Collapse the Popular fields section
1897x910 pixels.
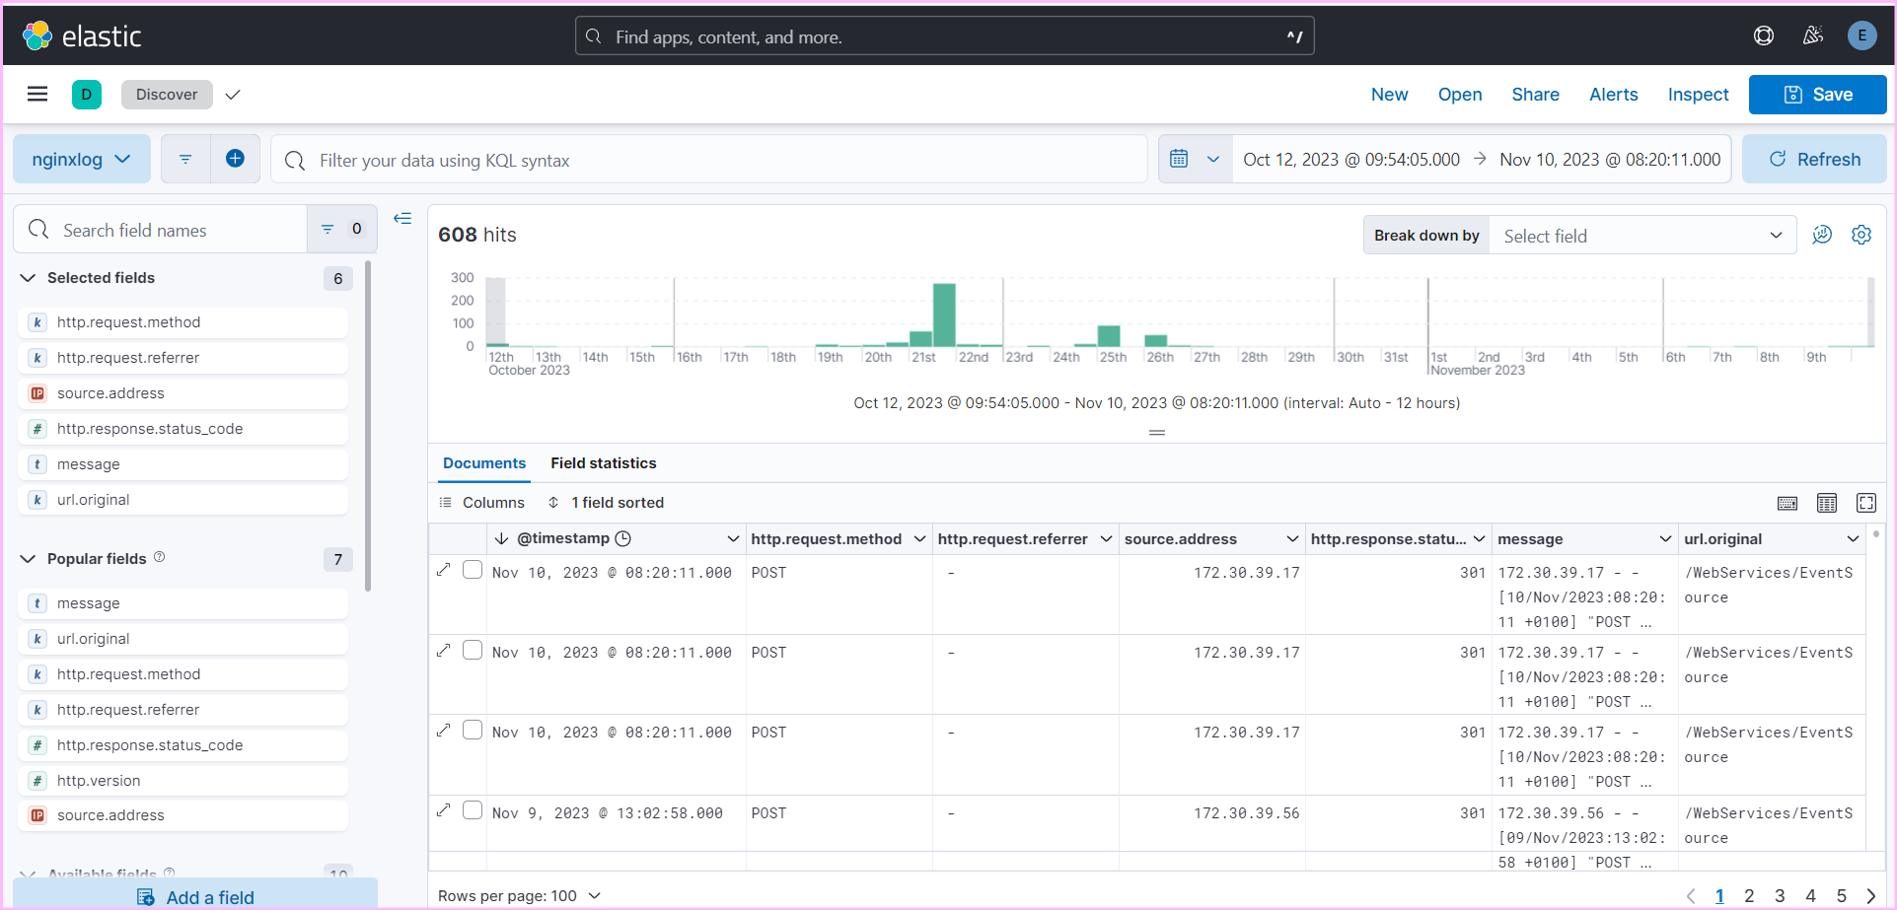pyautogui.click(x=28, y=559)
